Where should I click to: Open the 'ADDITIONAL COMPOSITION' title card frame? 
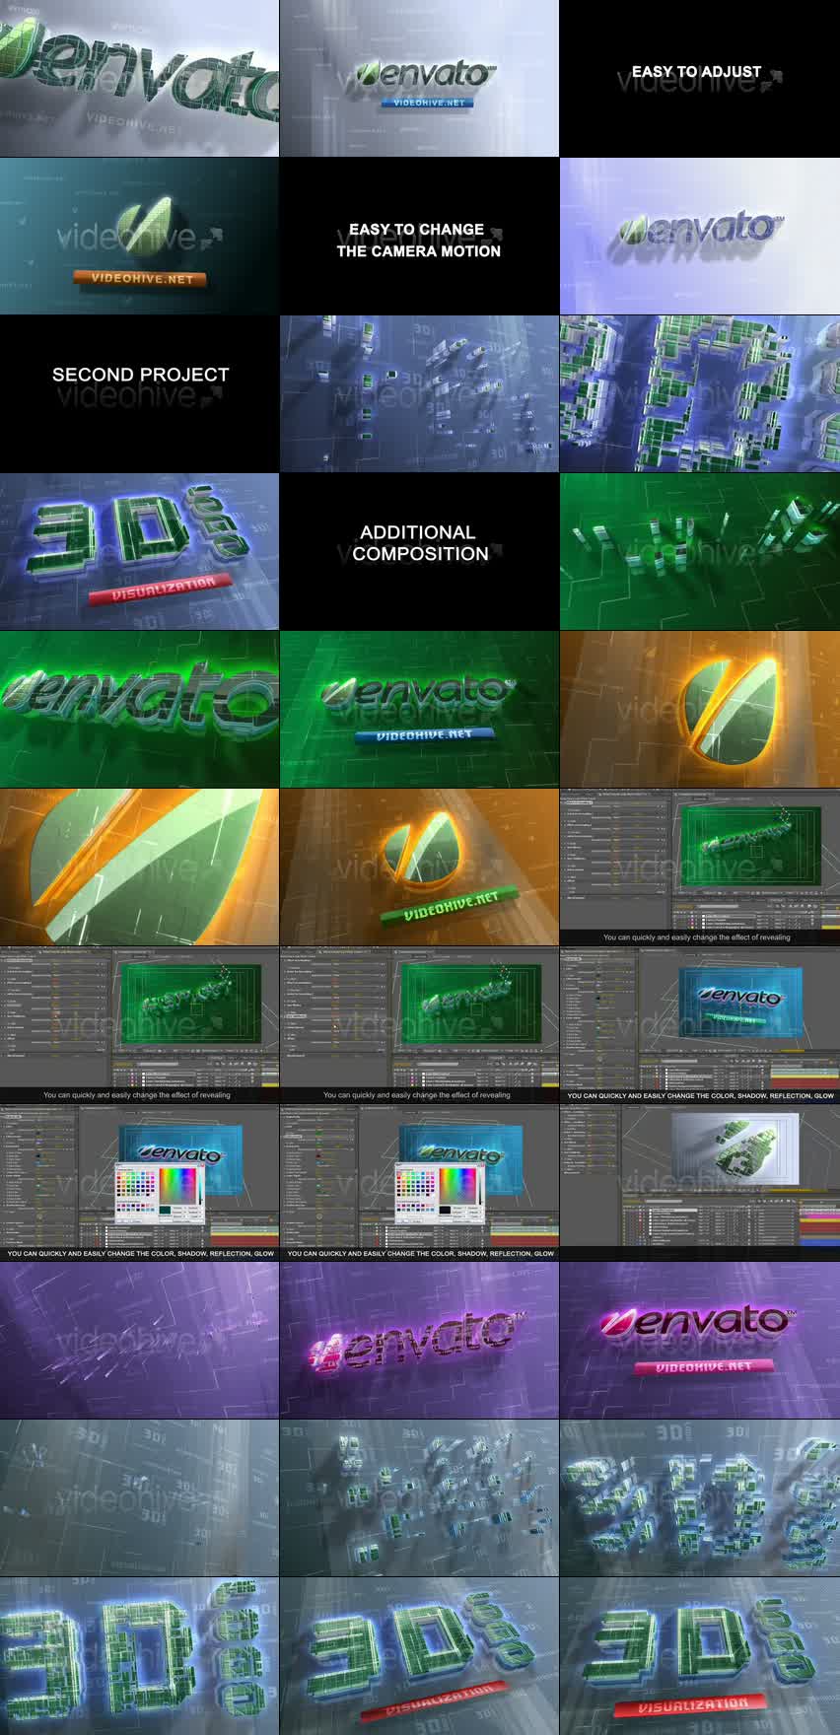(x=419, y=552)
